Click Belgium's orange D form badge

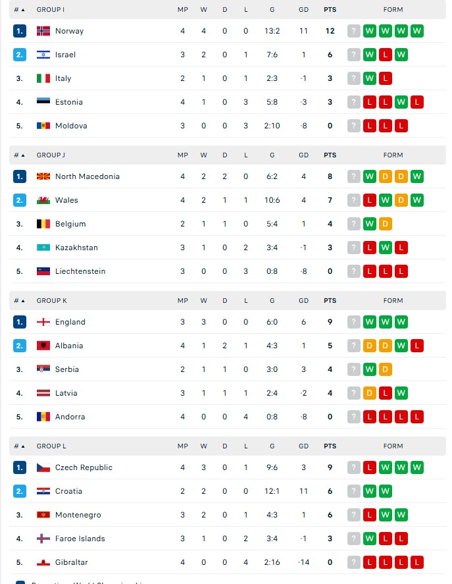tap(386, 225)
